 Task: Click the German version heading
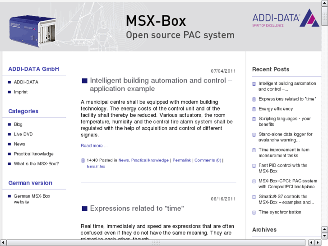(x=30, y=183)
